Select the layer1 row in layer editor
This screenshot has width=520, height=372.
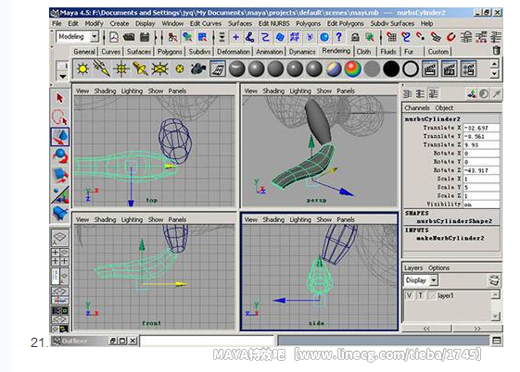pos(447,295)
